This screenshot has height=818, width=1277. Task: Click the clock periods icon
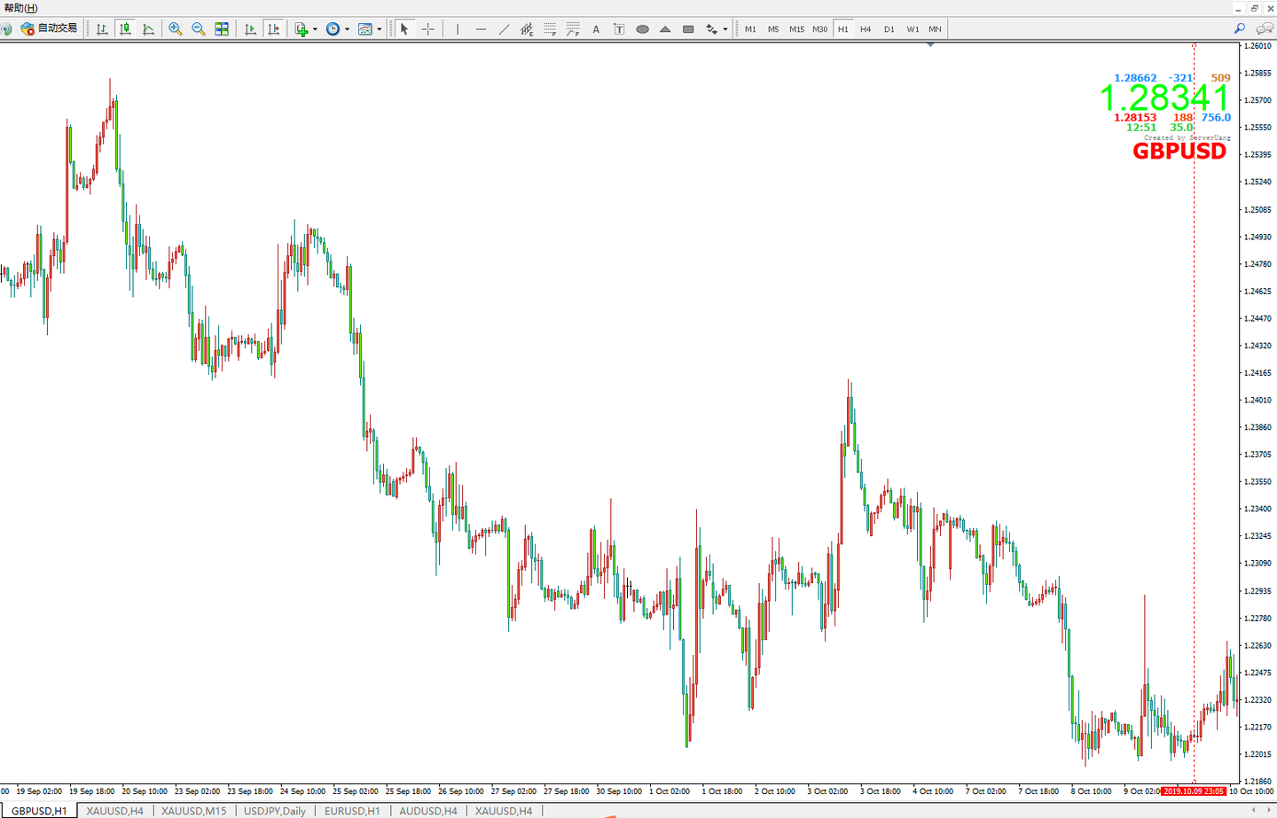[x=333, y=28]
